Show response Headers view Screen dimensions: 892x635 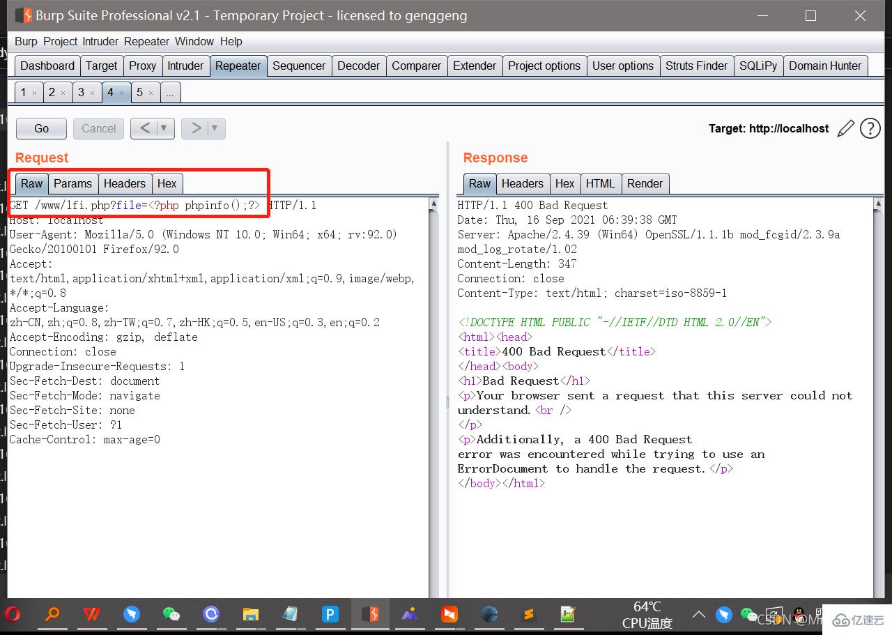[x=522, y=183]
